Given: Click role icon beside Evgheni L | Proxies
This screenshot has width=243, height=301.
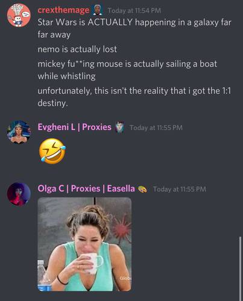Looking at the screenshot, I should 119,128.
